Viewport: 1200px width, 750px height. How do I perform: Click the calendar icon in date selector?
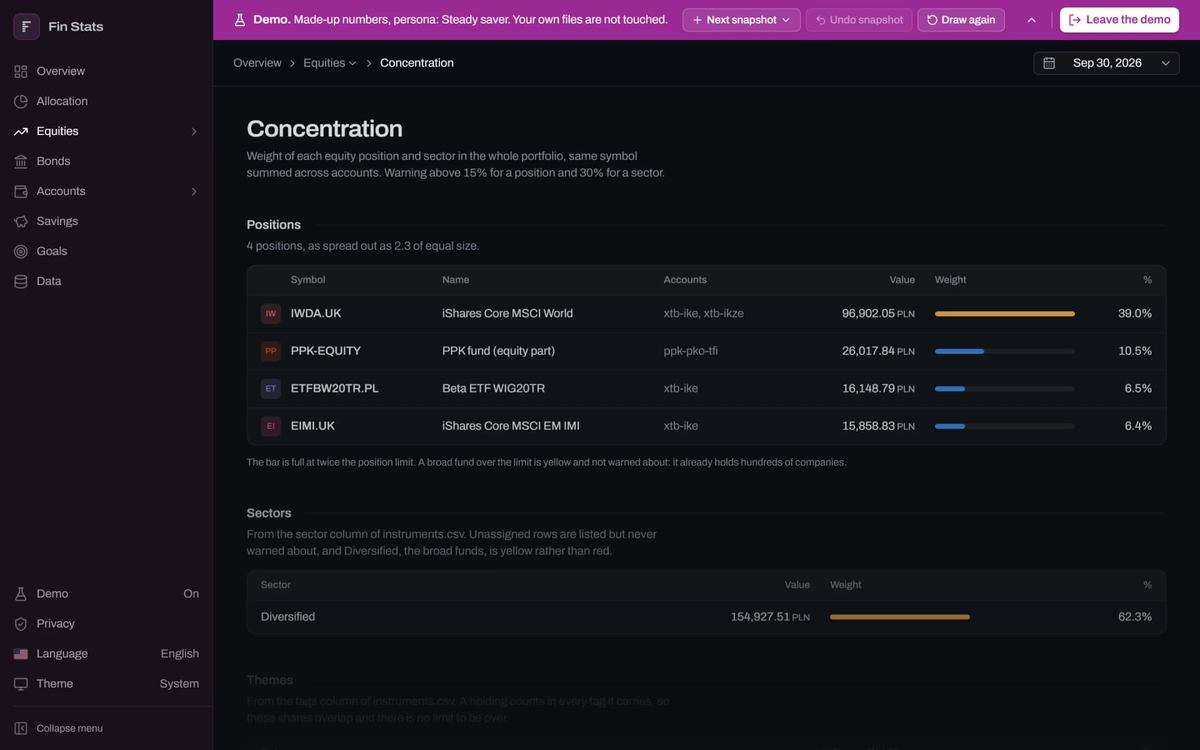(1049, 63)
